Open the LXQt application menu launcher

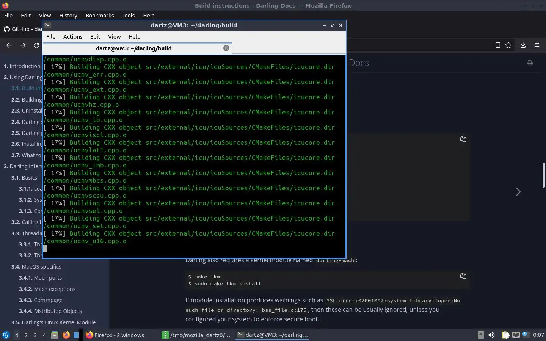point(6,335)
